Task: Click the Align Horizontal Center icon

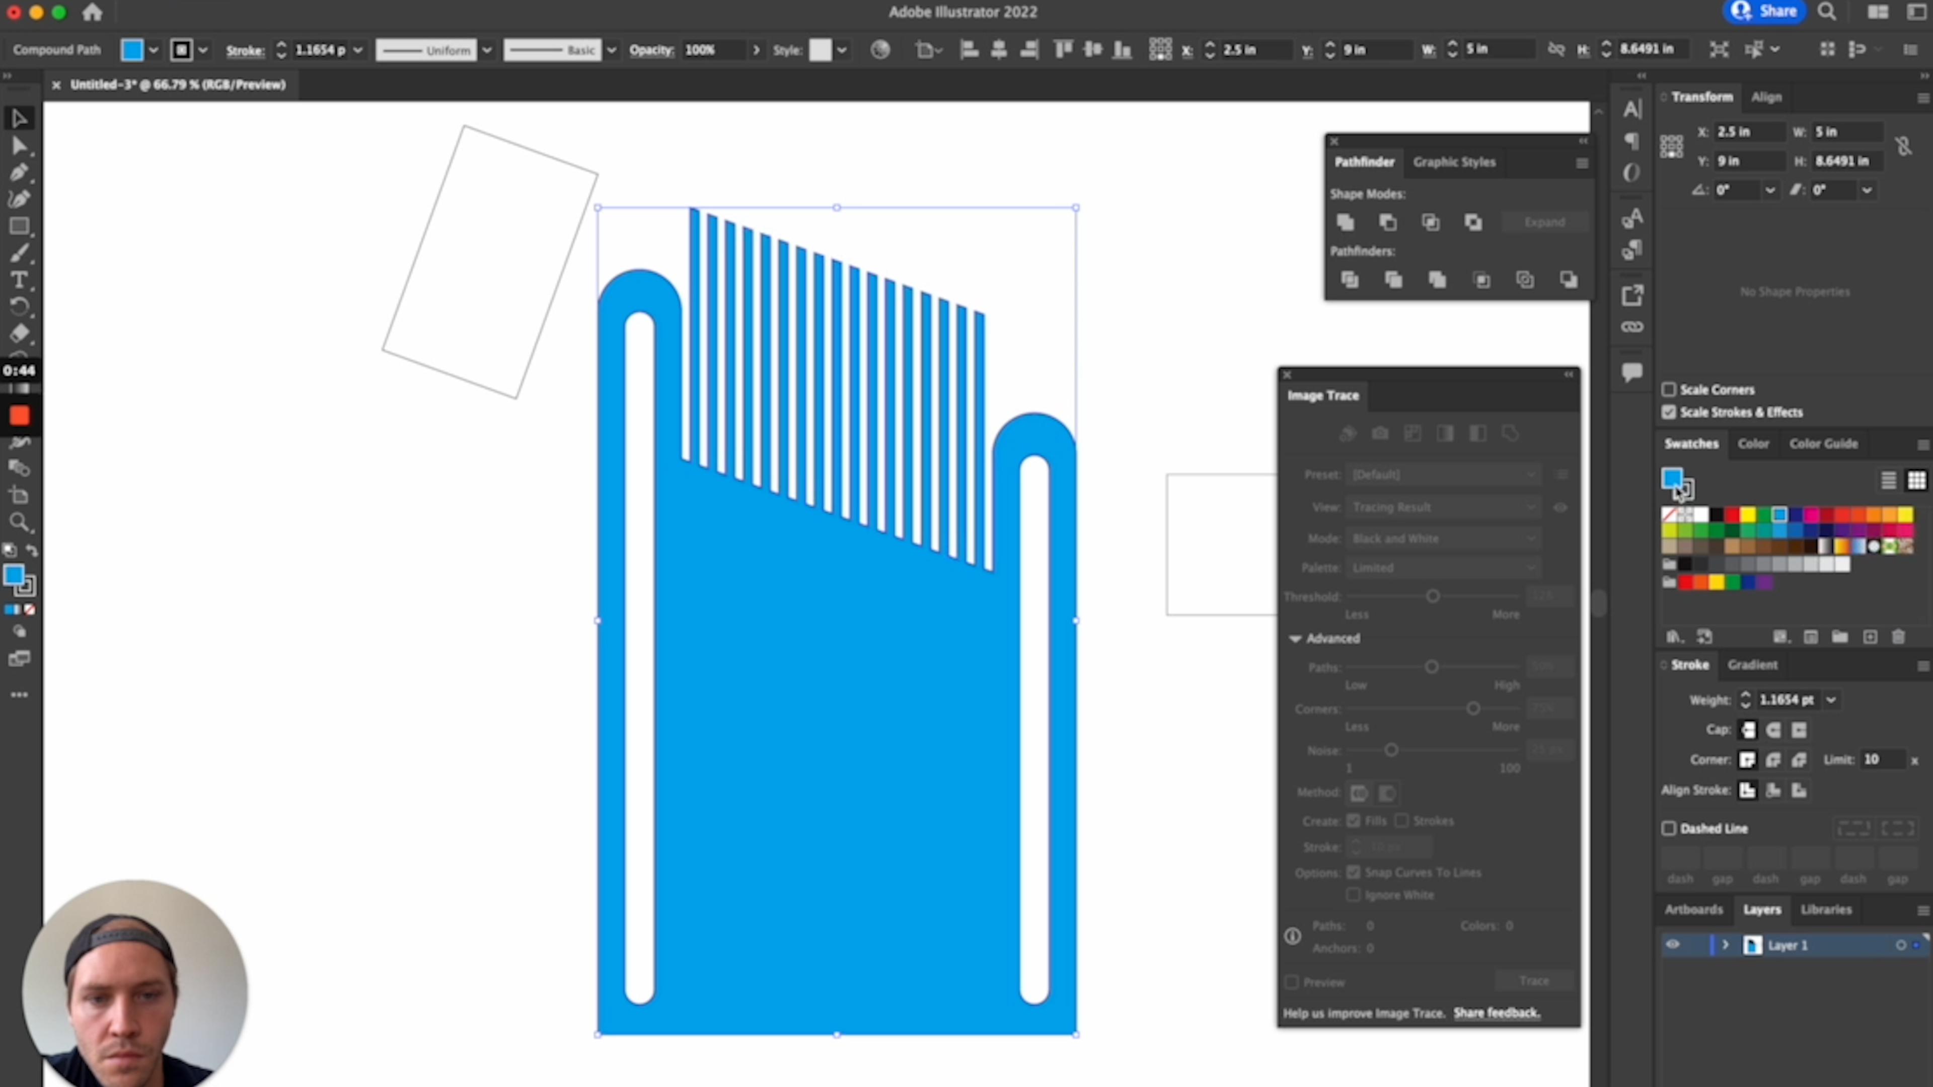Action: coord(998,49)
